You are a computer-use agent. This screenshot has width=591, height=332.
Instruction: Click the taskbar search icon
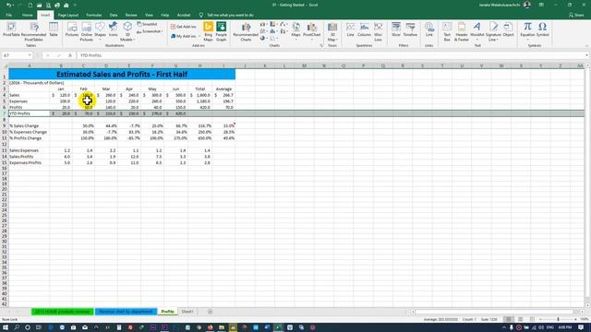pyautogui.click(x=17, y=327)
